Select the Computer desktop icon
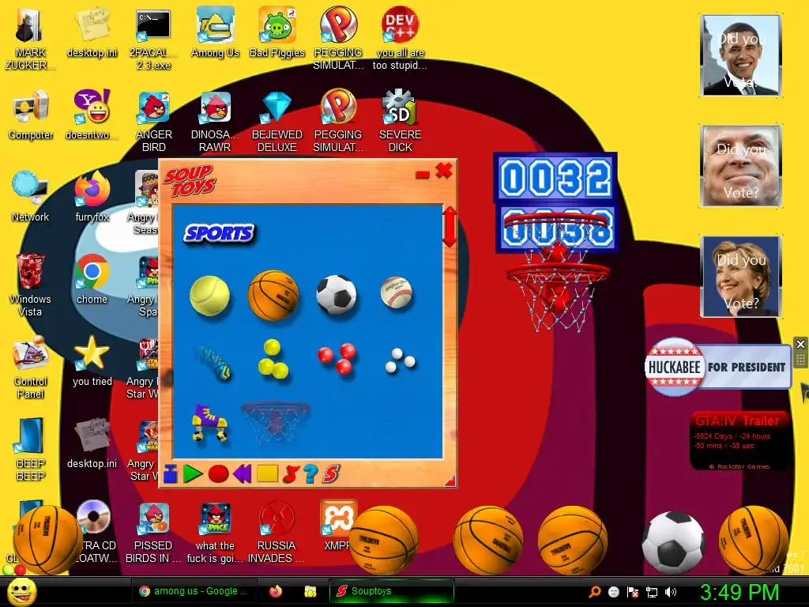Image resolution: width=809 pixels, height=607 pixels. click(x=31, y=115)
